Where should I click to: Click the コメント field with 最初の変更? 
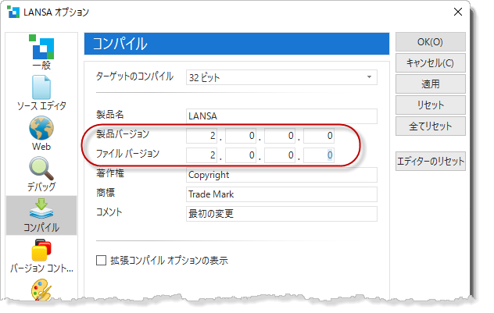(x=281, y=214)
